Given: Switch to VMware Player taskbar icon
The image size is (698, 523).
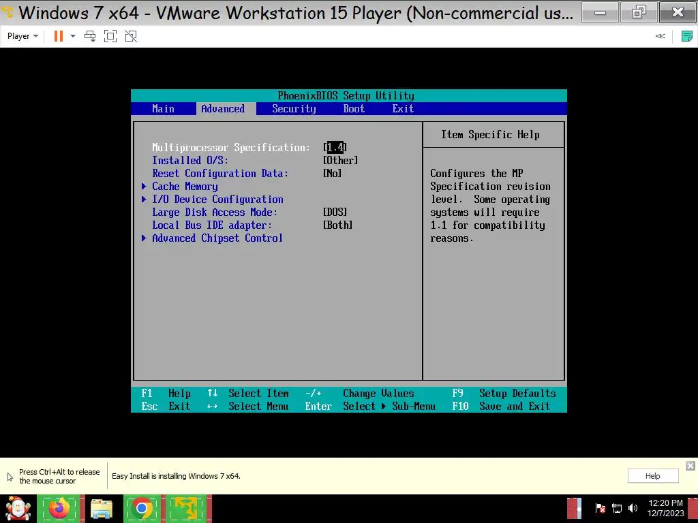Looking at the screenshot, I should tap(187, 509).
